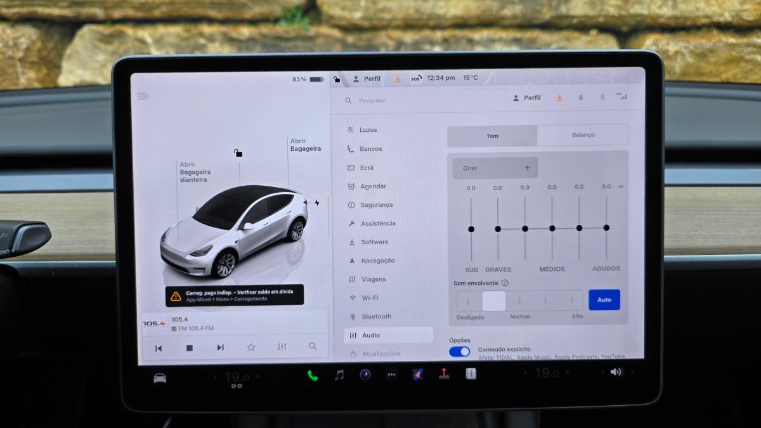Image resolution: width=761 pixels, height=428 pixels.
Task: Open the media equalizer sliders icon
Action: tap(282, 347)
